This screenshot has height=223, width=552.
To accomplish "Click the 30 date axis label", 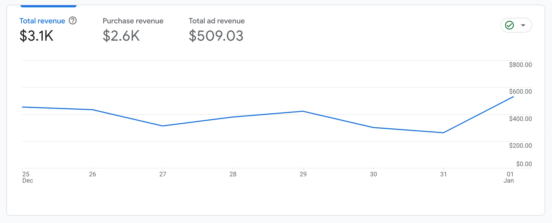I will 373,174.
